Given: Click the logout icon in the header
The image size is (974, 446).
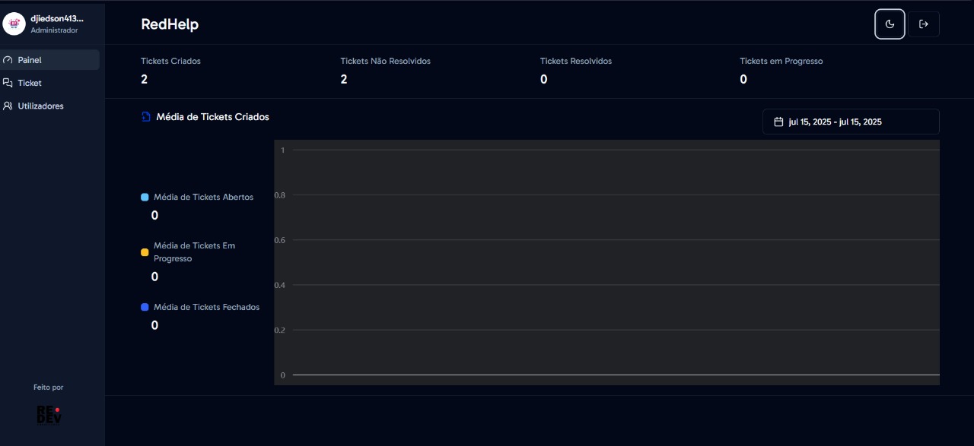Looking at the screenshot, I should (923, 24).
